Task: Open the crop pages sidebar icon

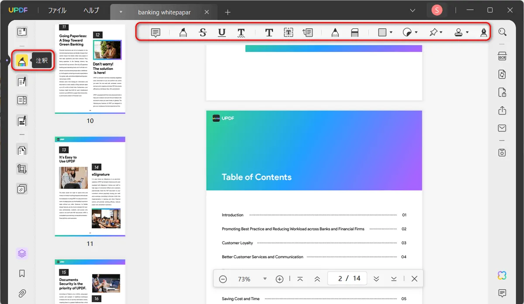Action: point(22,169)
